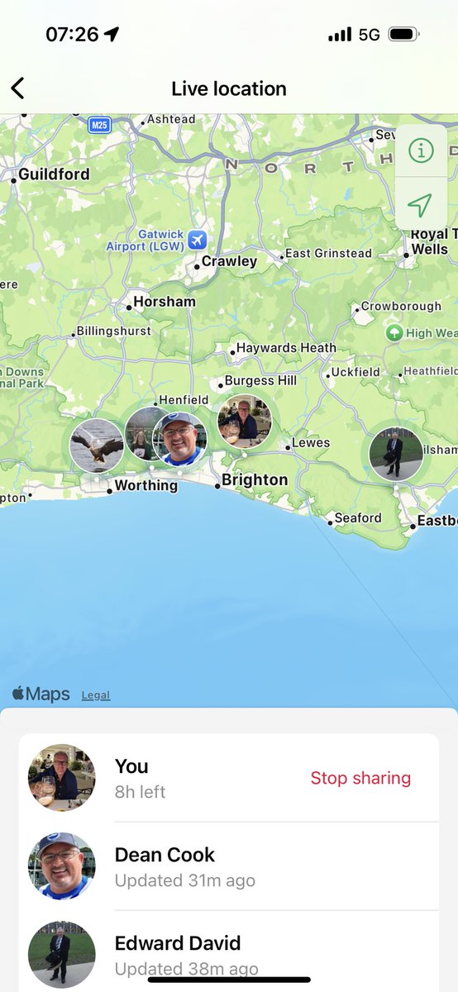Tap Dean Cook's avatar in list
458x992 pixels.
point(62,866)
